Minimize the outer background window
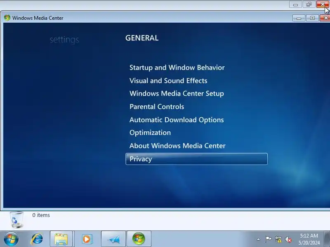330x247 pixels. 295,5
